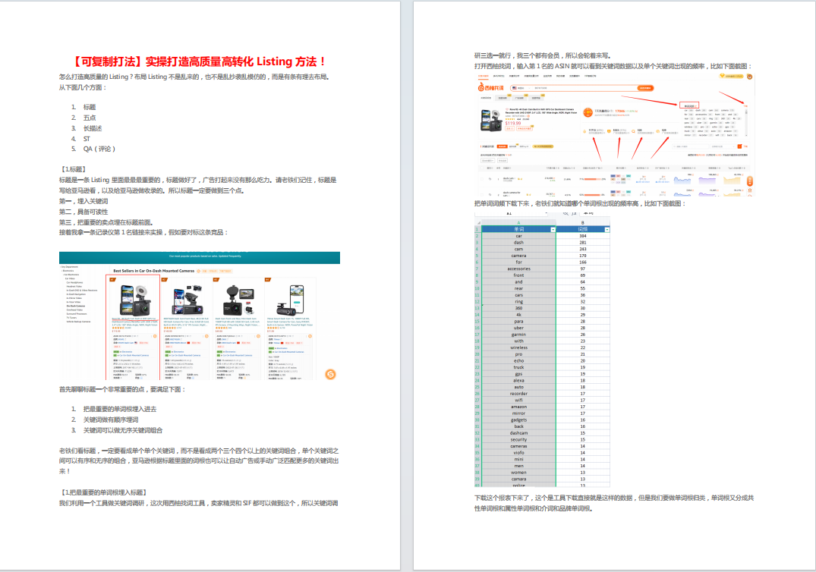
Task: Click the "garmin" cell in the word list
Action: [519, 335]
